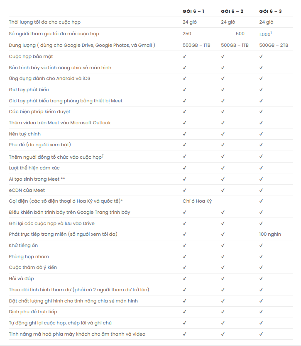Select the GÓI 6 – 3 column header
Screen dimensions: 301x346
[x=270, y=11]
